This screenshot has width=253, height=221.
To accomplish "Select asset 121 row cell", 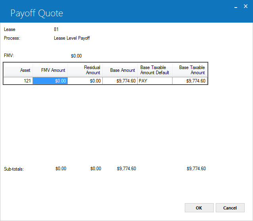I will click(x=18, y=81).
